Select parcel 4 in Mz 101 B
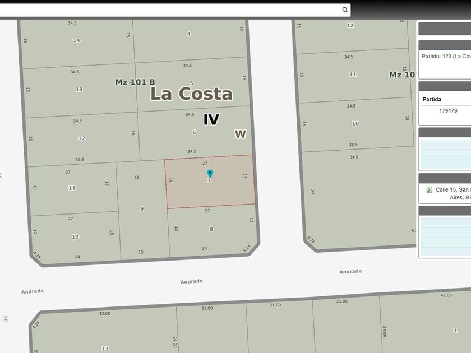 tap(188, 34)
